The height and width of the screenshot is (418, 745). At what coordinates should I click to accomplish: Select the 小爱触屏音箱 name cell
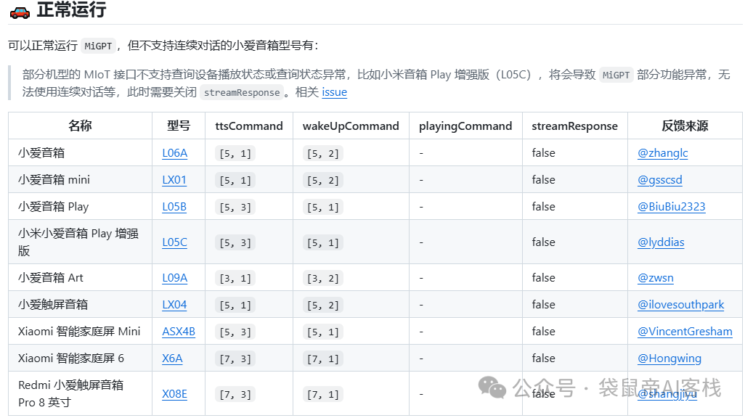tap(81, 304)
